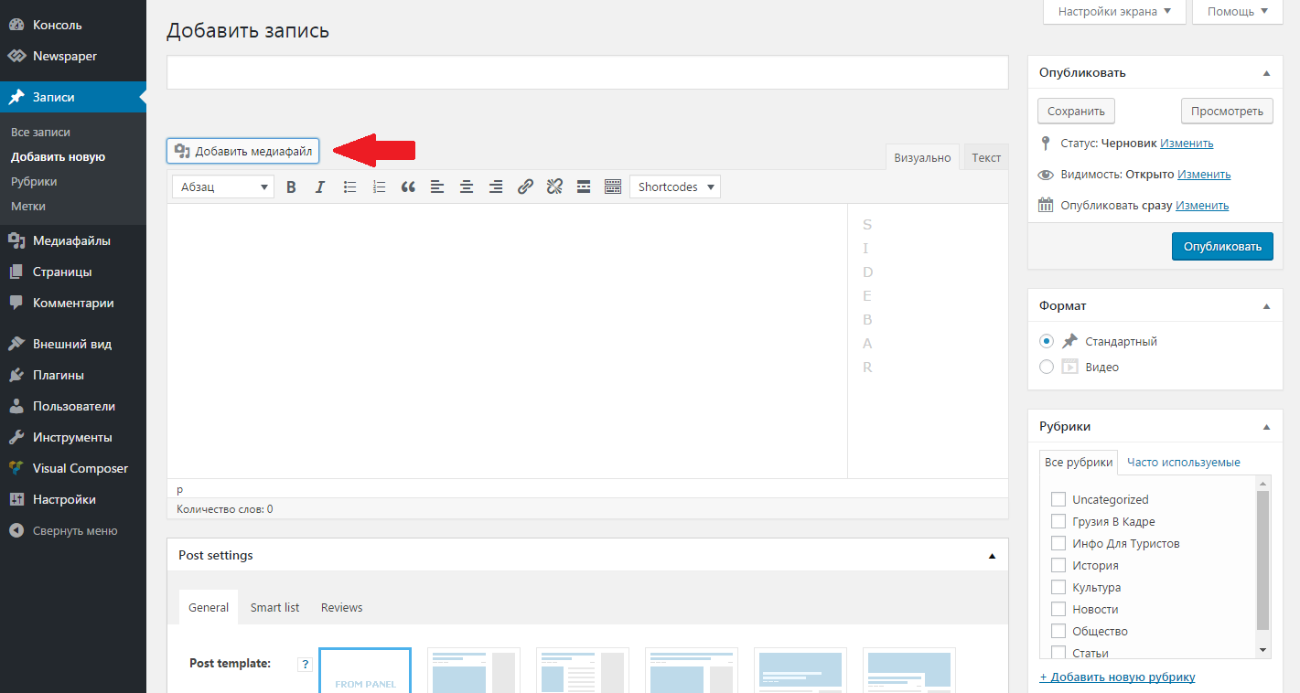The width and height of the screenshot is (1300, 693).
Task: Open Пользователи users menu
Action: pyautogui.click(x=73, y=406)
